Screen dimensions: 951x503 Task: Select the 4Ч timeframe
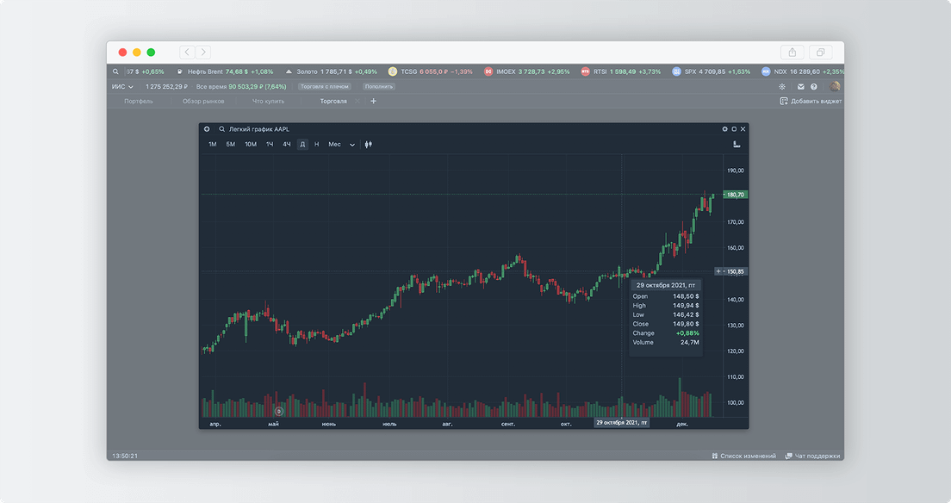pos(286,145)
